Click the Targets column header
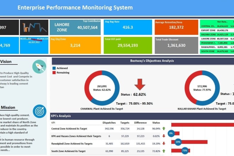Screen dimensions: 234x156 click(125, 123)
